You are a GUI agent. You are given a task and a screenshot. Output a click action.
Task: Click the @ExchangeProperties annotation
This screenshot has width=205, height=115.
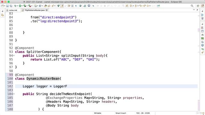[64, 98]
